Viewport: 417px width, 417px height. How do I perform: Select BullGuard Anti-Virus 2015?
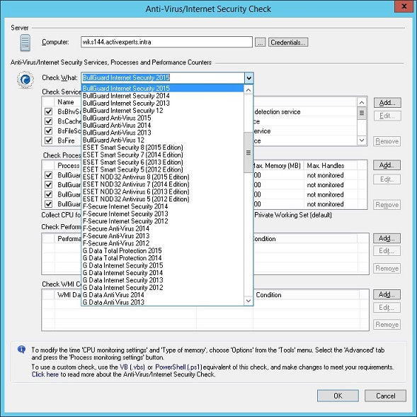[x=163, y=118]
